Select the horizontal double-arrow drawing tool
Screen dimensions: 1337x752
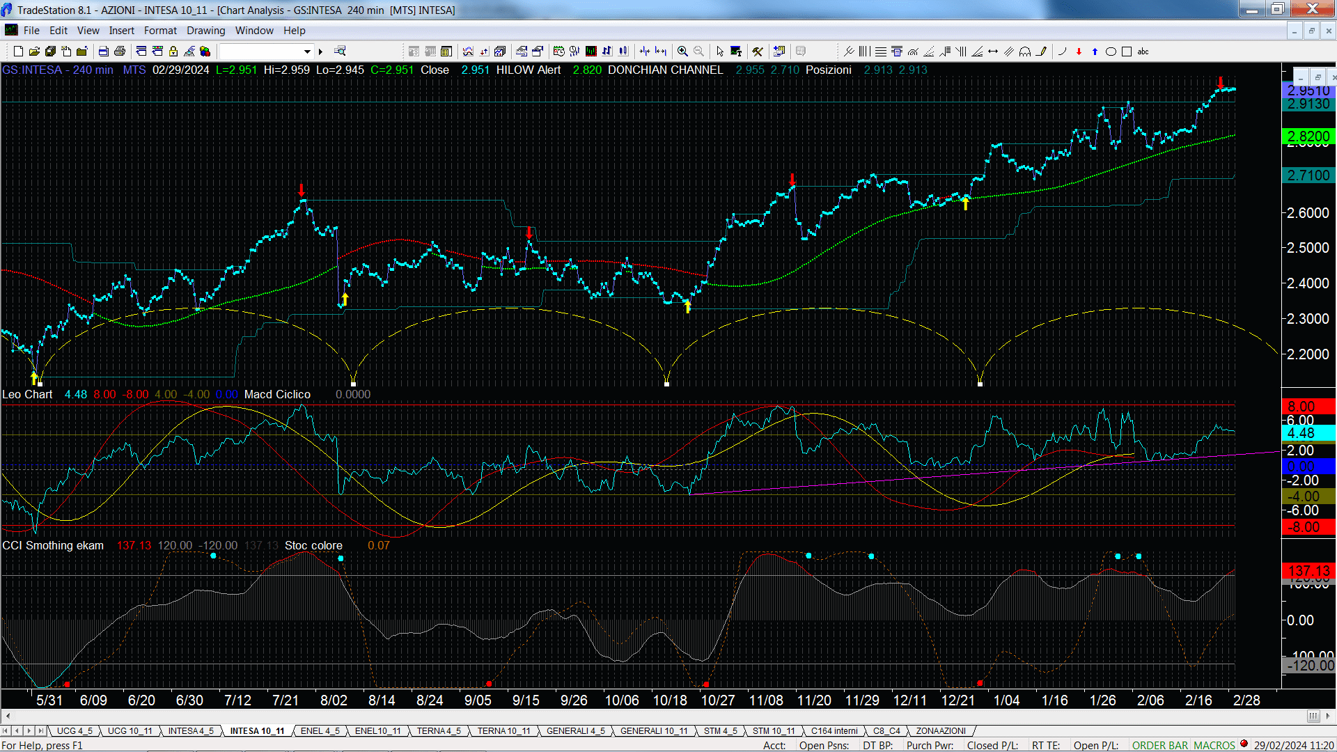[x=993, y=52]
